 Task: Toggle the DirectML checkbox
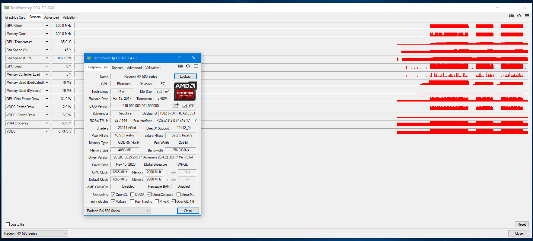(x=178, y=195)
